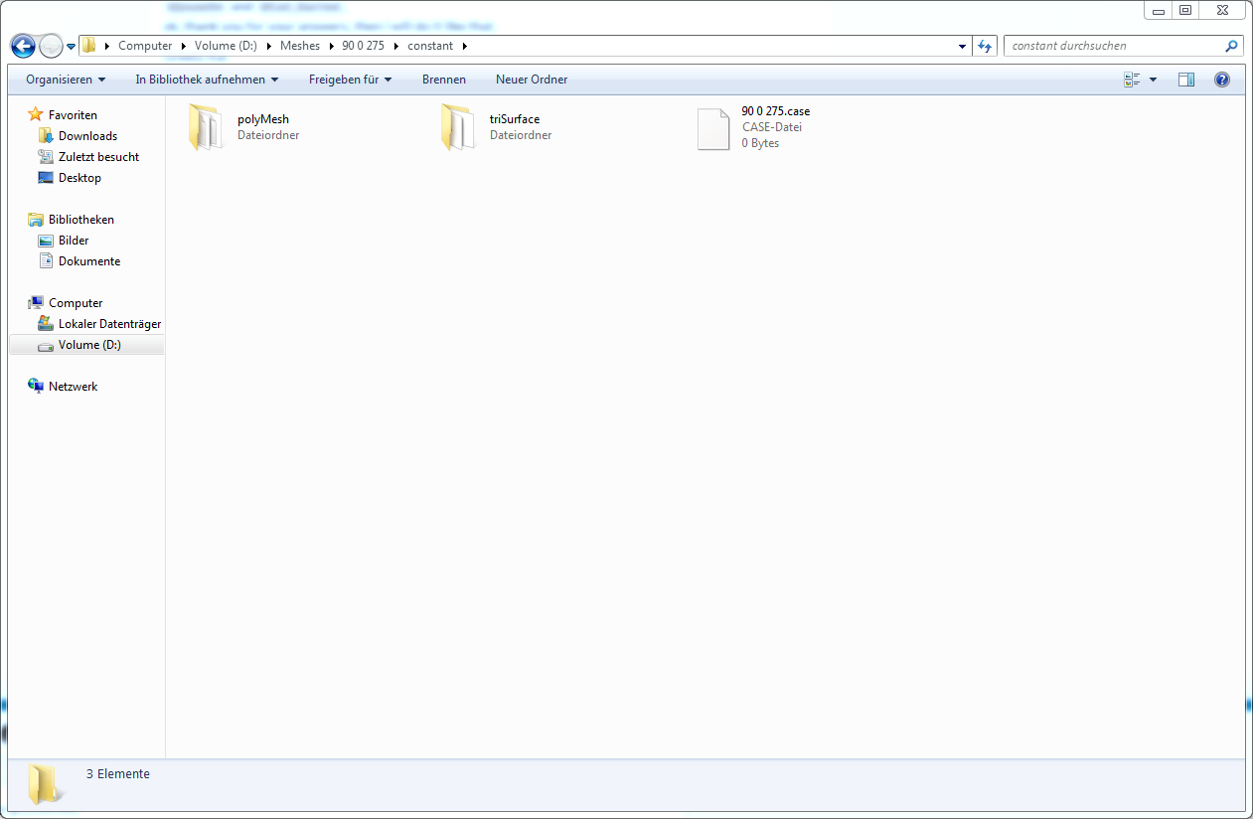Image resolution: width=1253 pixels, height=819 pixels.
Task: Click the folder icon in the details pane
Action: pyautogui.click(x=46, y=784)
